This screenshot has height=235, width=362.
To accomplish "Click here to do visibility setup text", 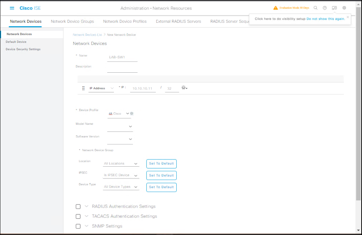I will coord(280,19).
